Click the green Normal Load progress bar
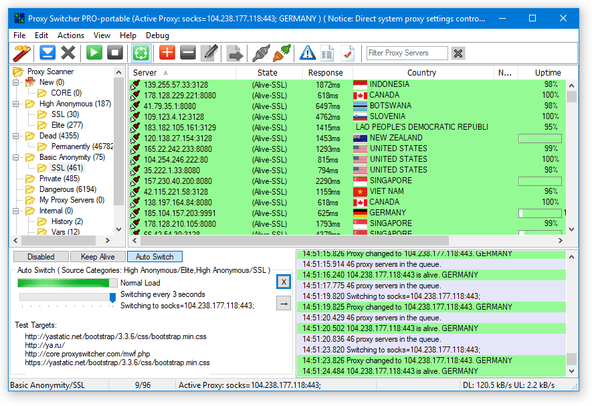592x406 pixels. [67, 283]
